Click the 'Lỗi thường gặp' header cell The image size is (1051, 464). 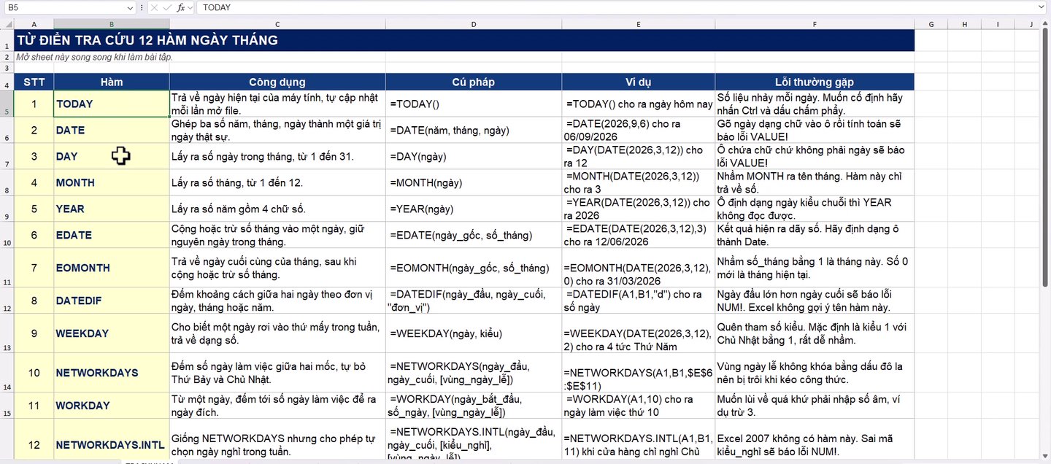pyautogui.click(x=815, y=82)
